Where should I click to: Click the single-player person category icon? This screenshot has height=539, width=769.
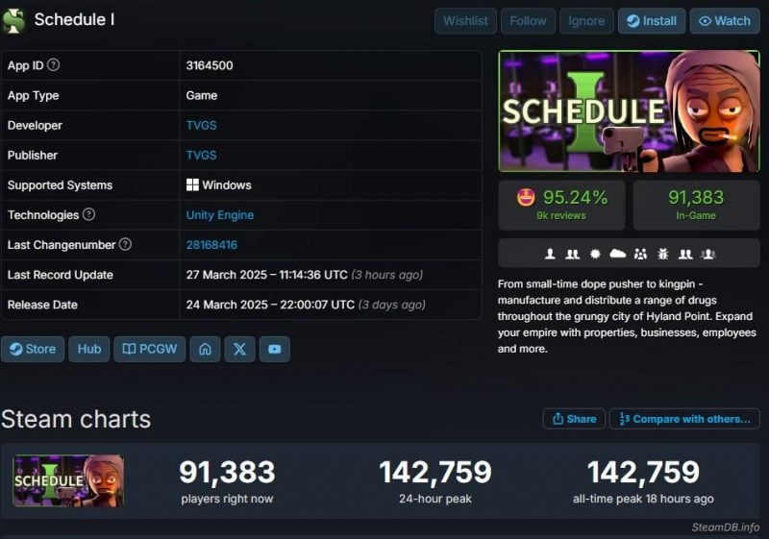pos(550,254)
